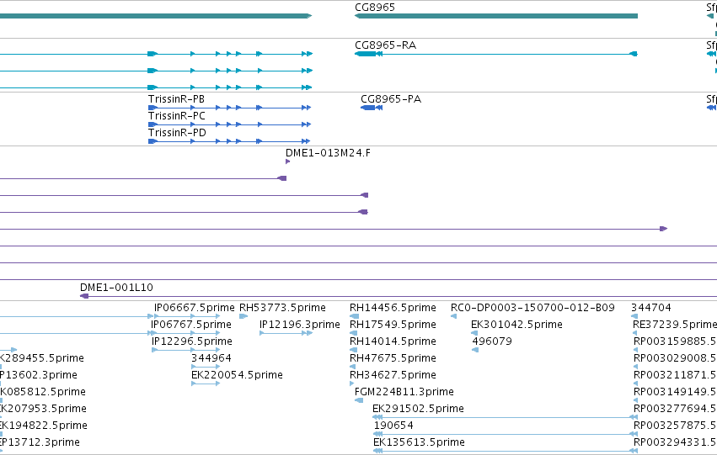
Task: Click the 496079 arrow glyph
Action: pos(475,350)
